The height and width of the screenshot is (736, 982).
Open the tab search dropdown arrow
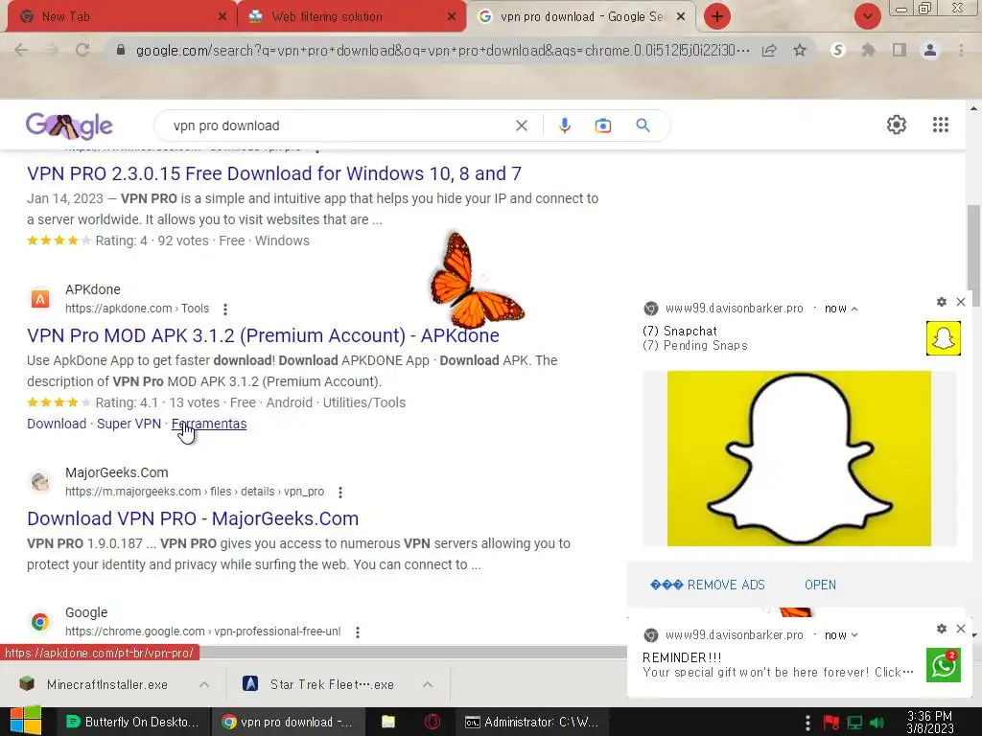point(867,16)
